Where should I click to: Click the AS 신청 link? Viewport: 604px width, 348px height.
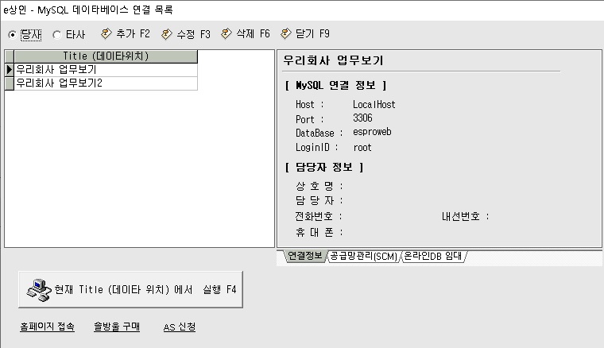tap(179, 327)
